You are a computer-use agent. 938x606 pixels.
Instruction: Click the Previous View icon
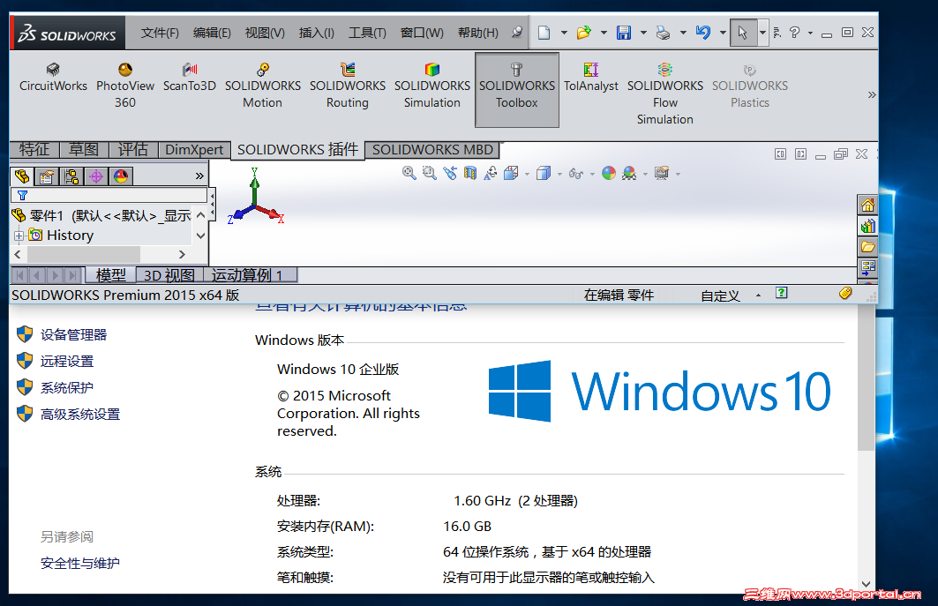tap(450, 173)
